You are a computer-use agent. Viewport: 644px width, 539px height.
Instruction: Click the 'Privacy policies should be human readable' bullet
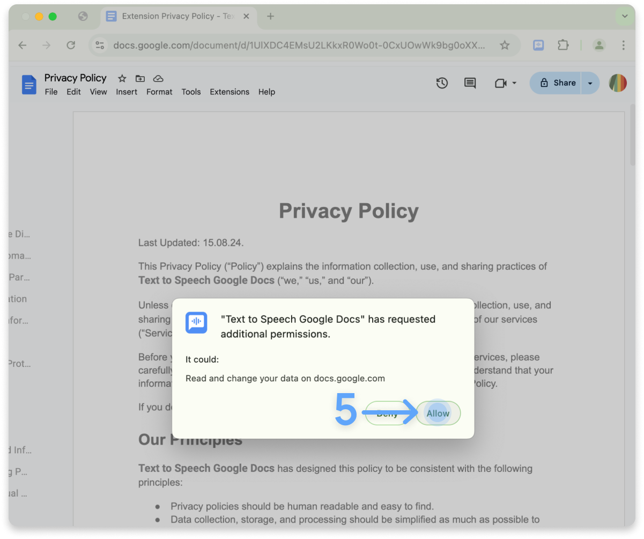pyautogui.click(x=302, y=506)
